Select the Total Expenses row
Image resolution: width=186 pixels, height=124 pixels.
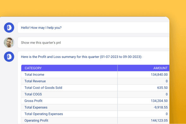click(95, 107)
